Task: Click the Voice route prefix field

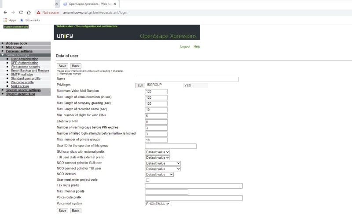Action: 194,198
